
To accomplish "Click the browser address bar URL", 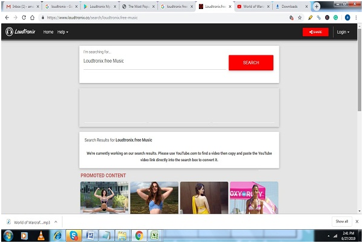I will pos(93,17).
